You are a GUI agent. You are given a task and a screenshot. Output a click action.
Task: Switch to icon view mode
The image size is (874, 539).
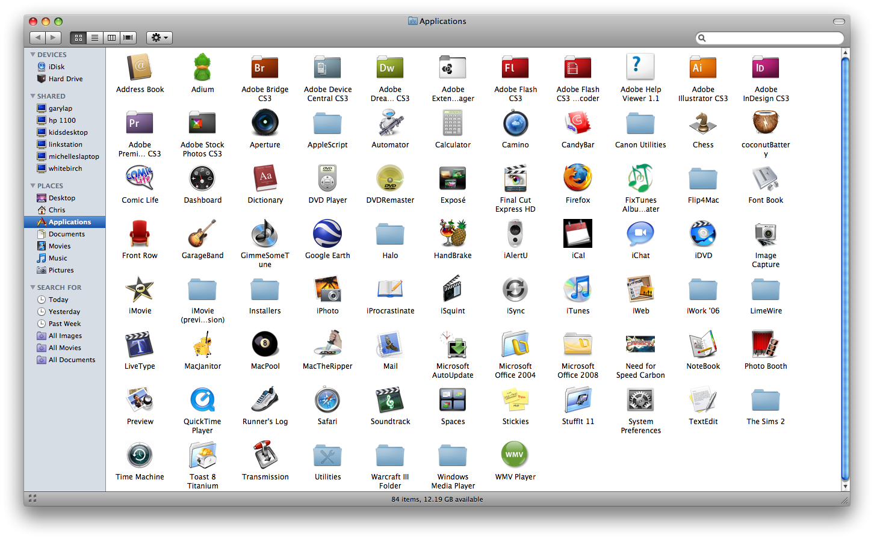[78, 38]
